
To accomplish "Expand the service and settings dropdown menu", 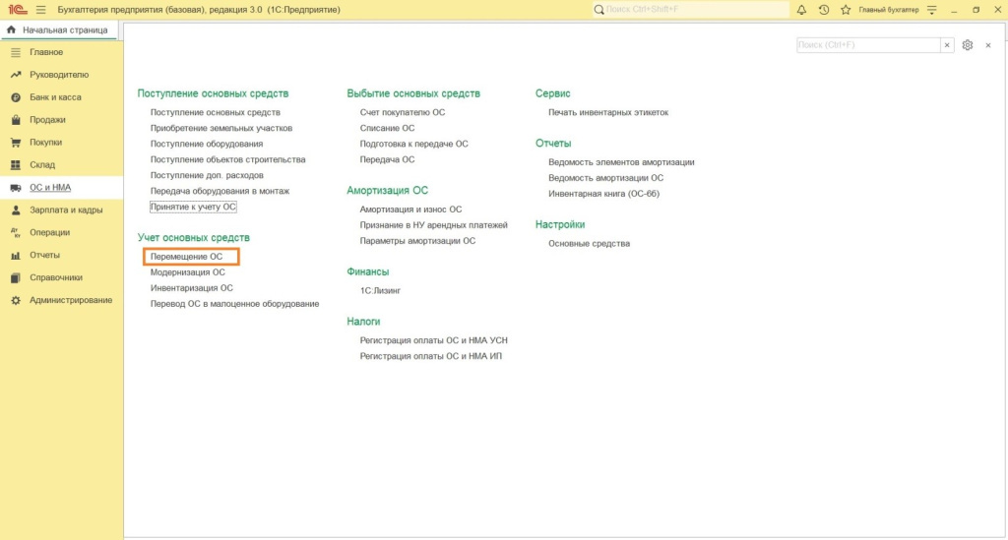I will pyautogui.click(x=931, y=10).
